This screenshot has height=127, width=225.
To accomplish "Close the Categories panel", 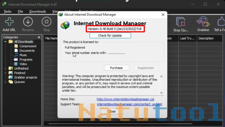I will (x=39, y=37).
